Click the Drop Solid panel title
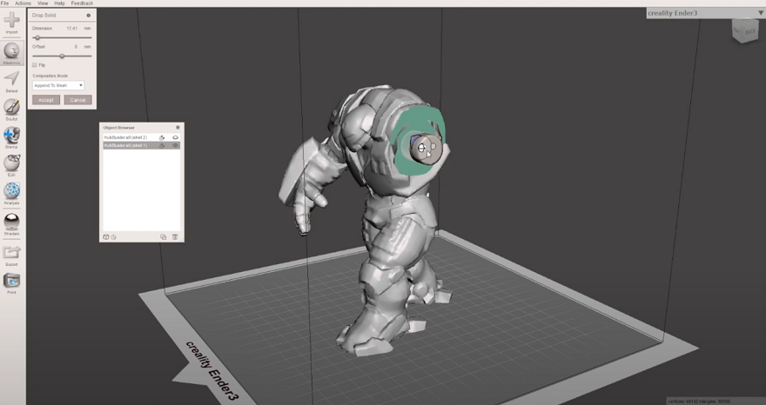This screenshot has height=405, width=766. pyautogui.click(x=44, y=15)
